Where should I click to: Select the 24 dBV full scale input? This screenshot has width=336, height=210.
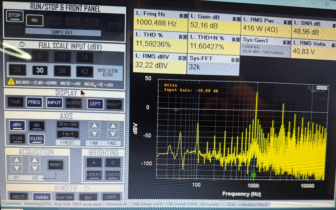tap(17, 69)
